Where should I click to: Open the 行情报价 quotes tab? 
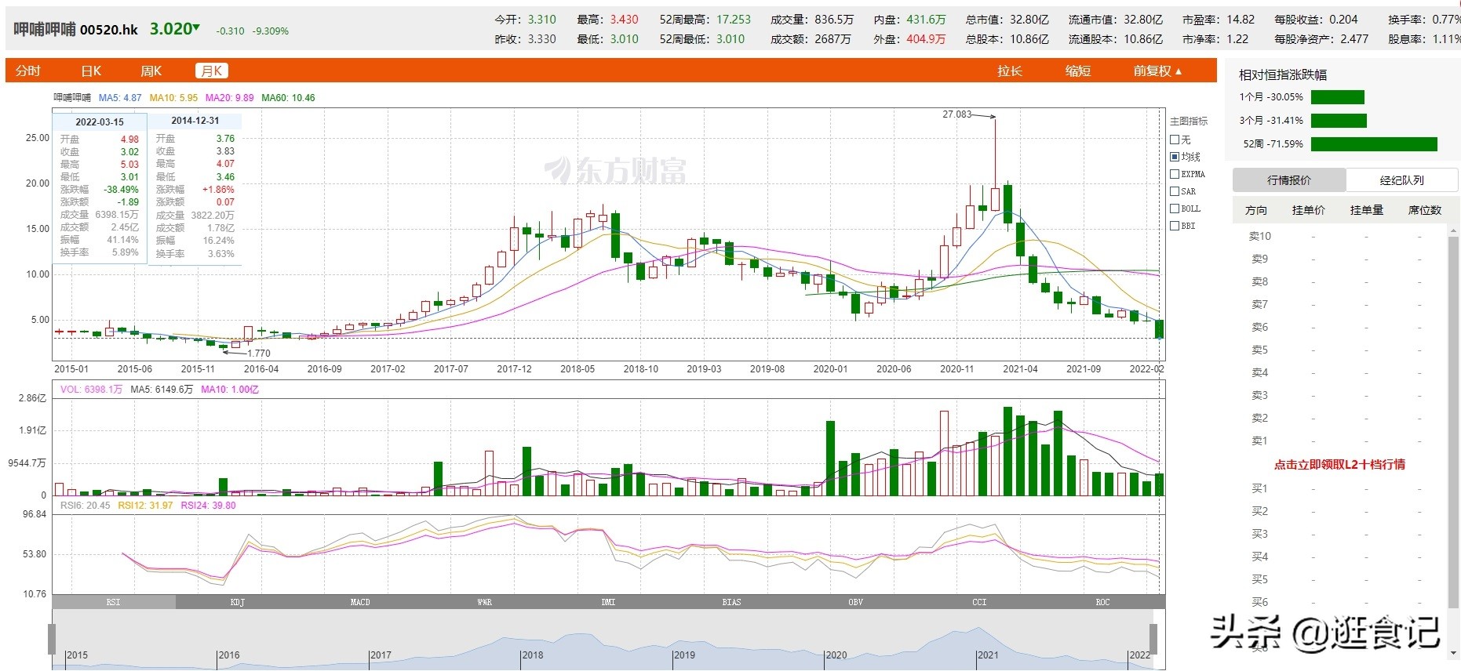(x=1289, y=180)
